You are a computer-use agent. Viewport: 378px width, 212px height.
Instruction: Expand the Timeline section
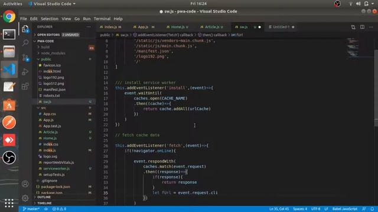click(x=64, y=203)
